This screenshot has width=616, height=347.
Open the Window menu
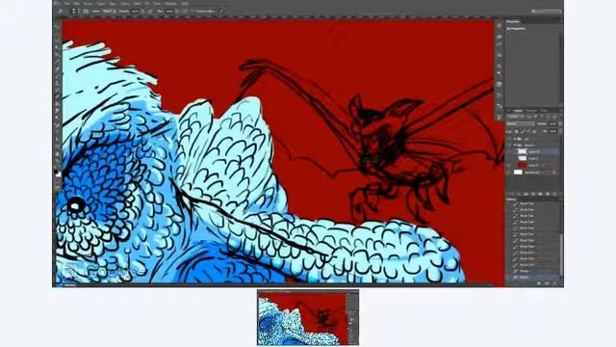click(171, 4)
